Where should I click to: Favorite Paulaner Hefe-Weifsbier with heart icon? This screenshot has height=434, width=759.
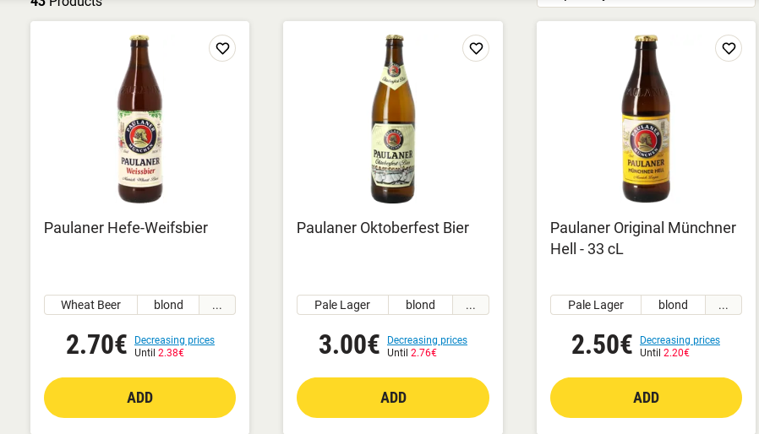pos(222,48)
